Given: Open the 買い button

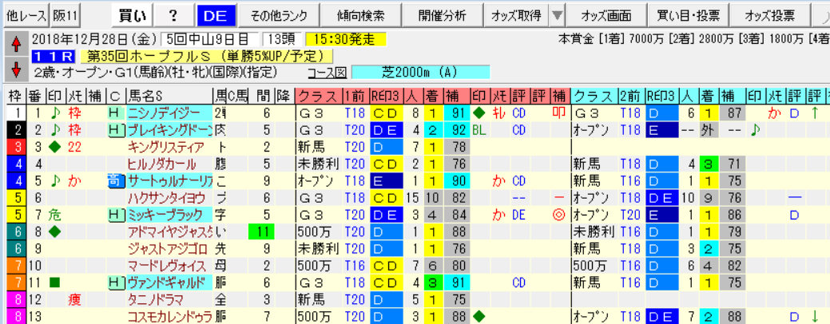Looking at the screenshot, I should pos(133,15).
